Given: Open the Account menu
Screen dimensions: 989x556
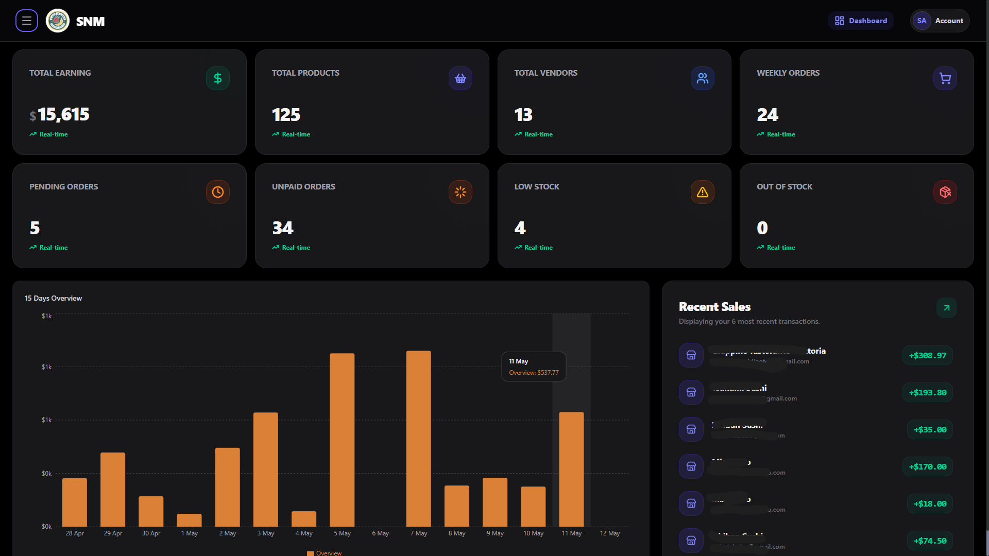Looking at the screenshot, I should [940, 21].
